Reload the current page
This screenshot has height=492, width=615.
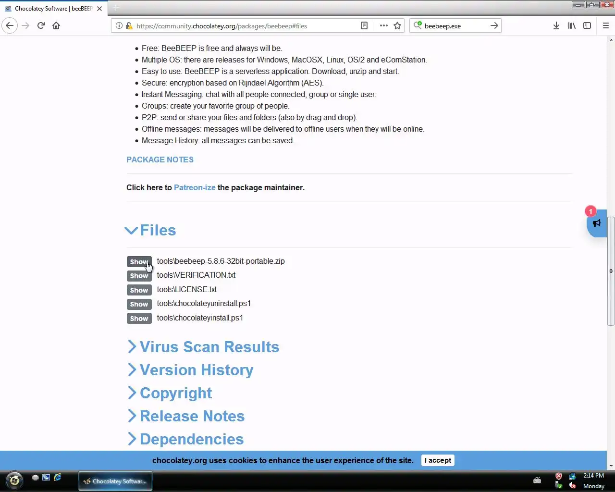(41, 25)
